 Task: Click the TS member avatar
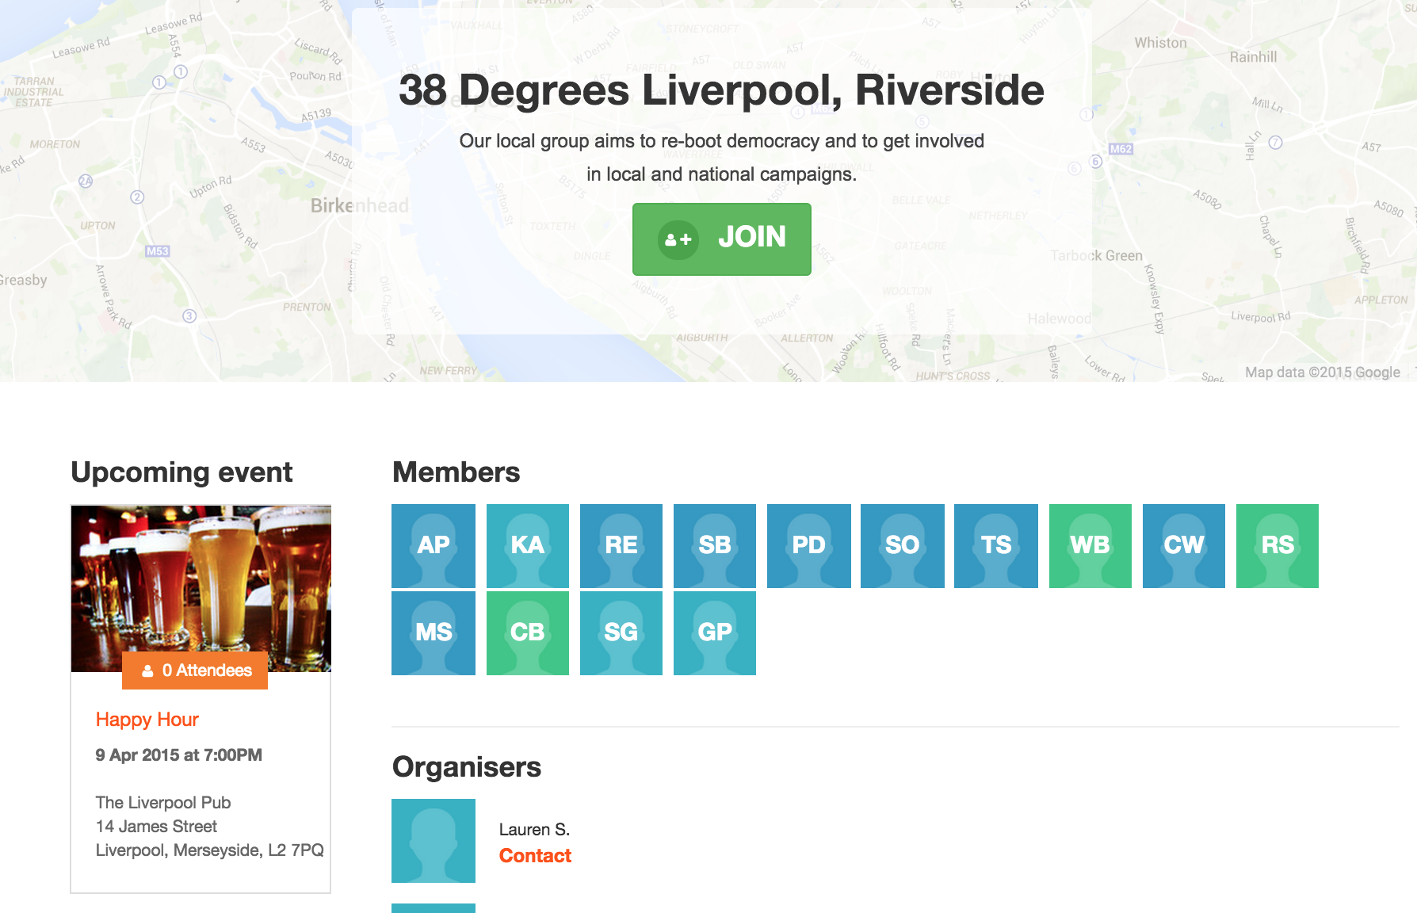pyautogui.click(x=995, y=545)
